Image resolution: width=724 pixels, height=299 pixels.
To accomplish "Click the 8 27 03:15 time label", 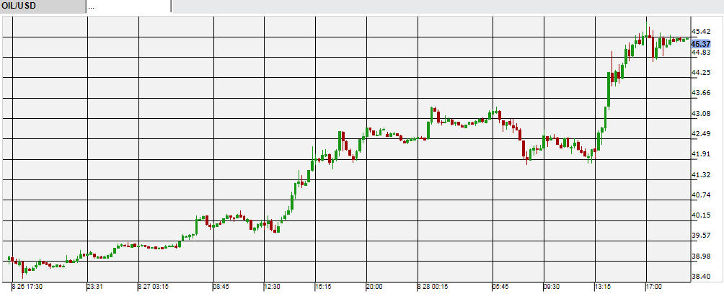I will [154, 287].
